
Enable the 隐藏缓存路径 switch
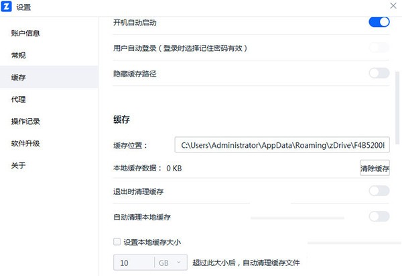pyautogui.click(x=379, y=73)
